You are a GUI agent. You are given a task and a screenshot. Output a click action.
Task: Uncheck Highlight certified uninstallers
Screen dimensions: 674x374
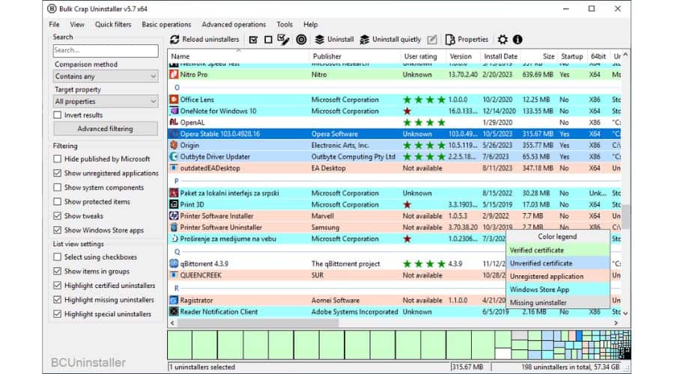click(x=57, y=286)
